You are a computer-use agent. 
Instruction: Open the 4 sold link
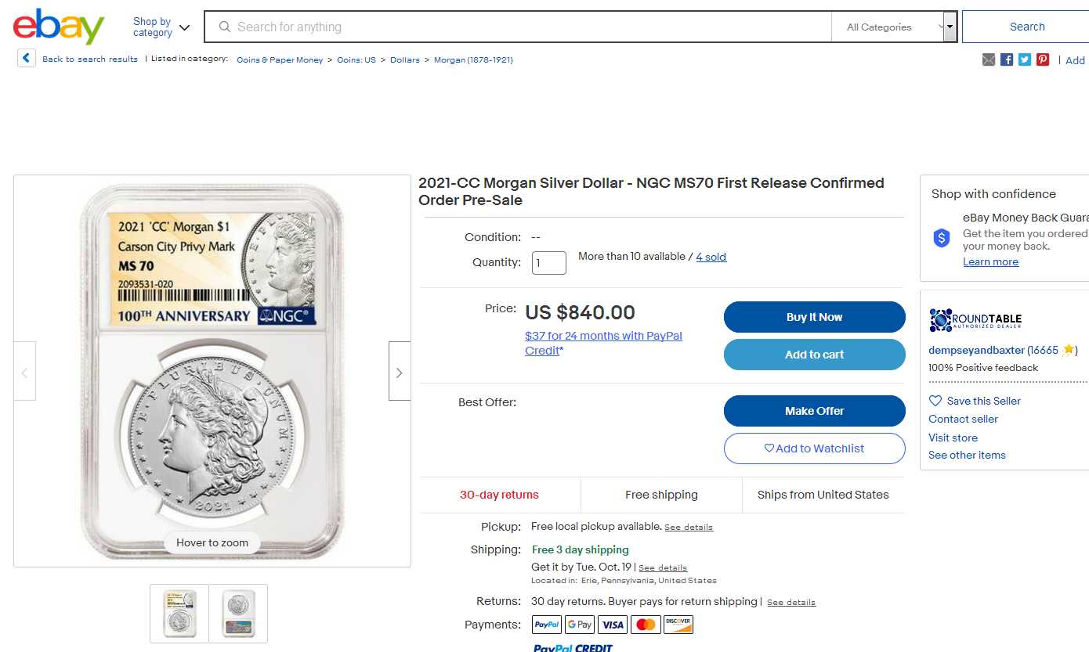711,257
